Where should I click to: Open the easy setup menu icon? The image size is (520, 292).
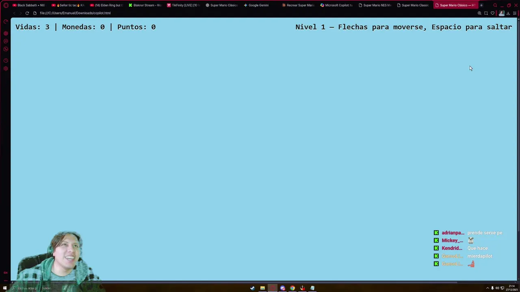(x=514, y=13)
